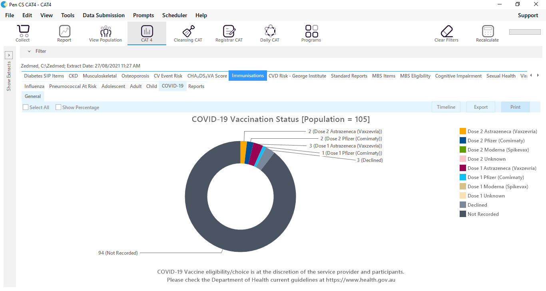Switch to Standard Reports tab

tap(349, 76)
